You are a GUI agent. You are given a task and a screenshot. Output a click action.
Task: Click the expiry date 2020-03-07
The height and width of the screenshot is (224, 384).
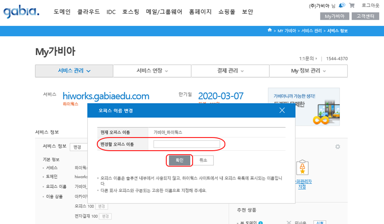tap(221, 96)
